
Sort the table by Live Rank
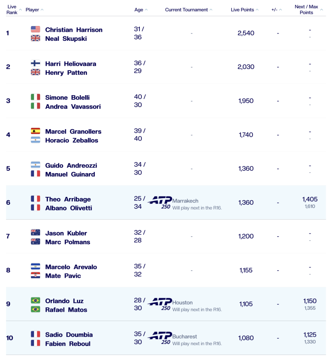(x=12, y=10)
